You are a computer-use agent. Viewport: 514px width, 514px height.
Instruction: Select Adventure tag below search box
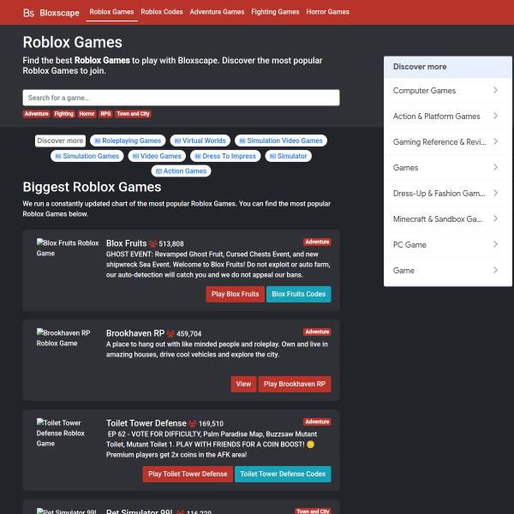[x=36, y=114]
